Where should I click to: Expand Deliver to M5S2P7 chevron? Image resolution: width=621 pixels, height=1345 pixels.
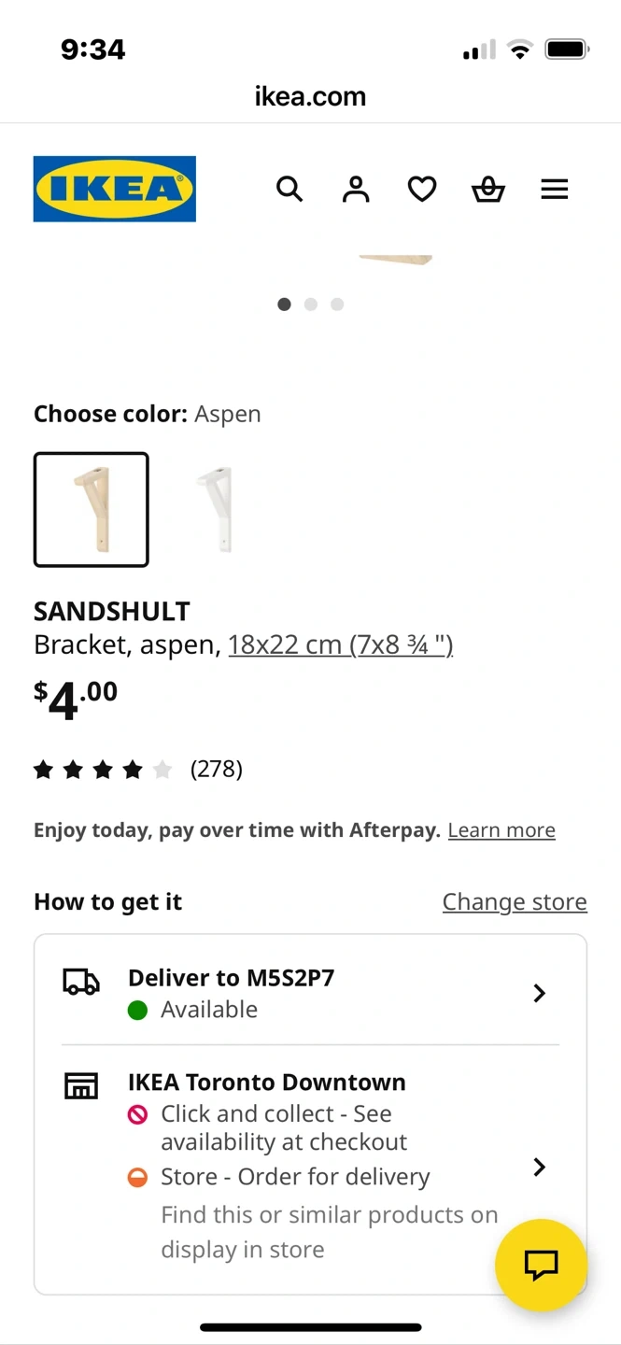coord(539,993)
